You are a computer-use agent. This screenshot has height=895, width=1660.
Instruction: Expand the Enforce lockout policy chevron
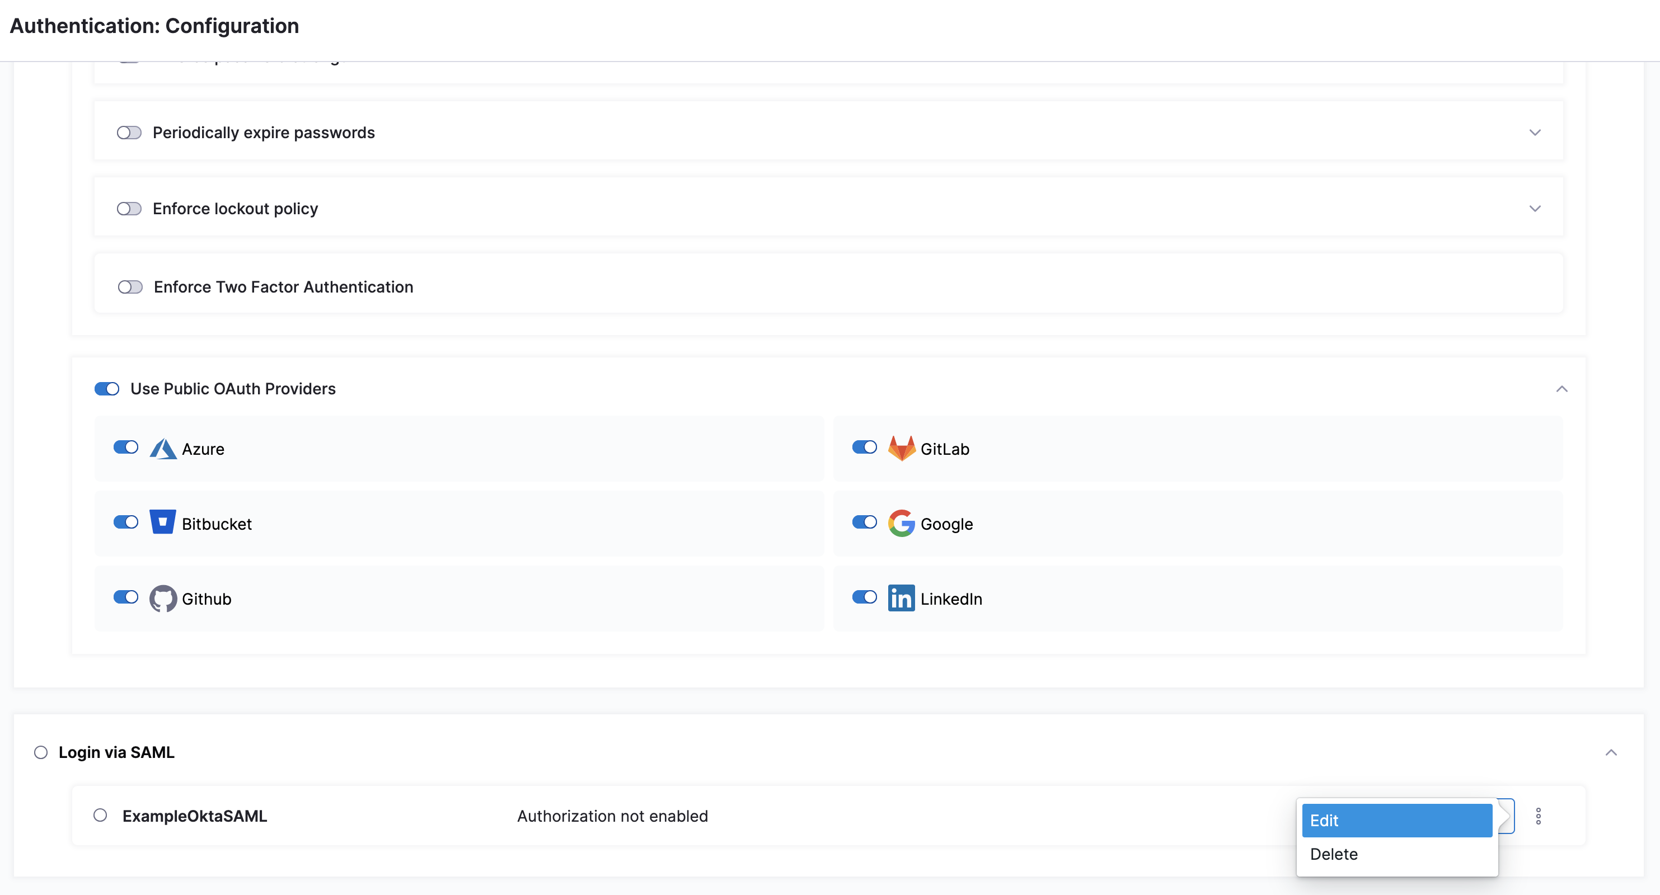pyautogui.click(x=1535, y=209)
